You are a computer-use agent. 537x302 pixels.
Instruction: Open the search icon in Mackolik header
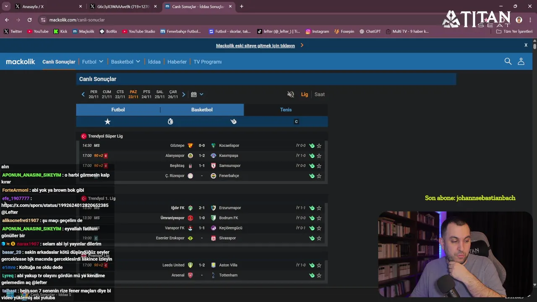click(508, 62)
